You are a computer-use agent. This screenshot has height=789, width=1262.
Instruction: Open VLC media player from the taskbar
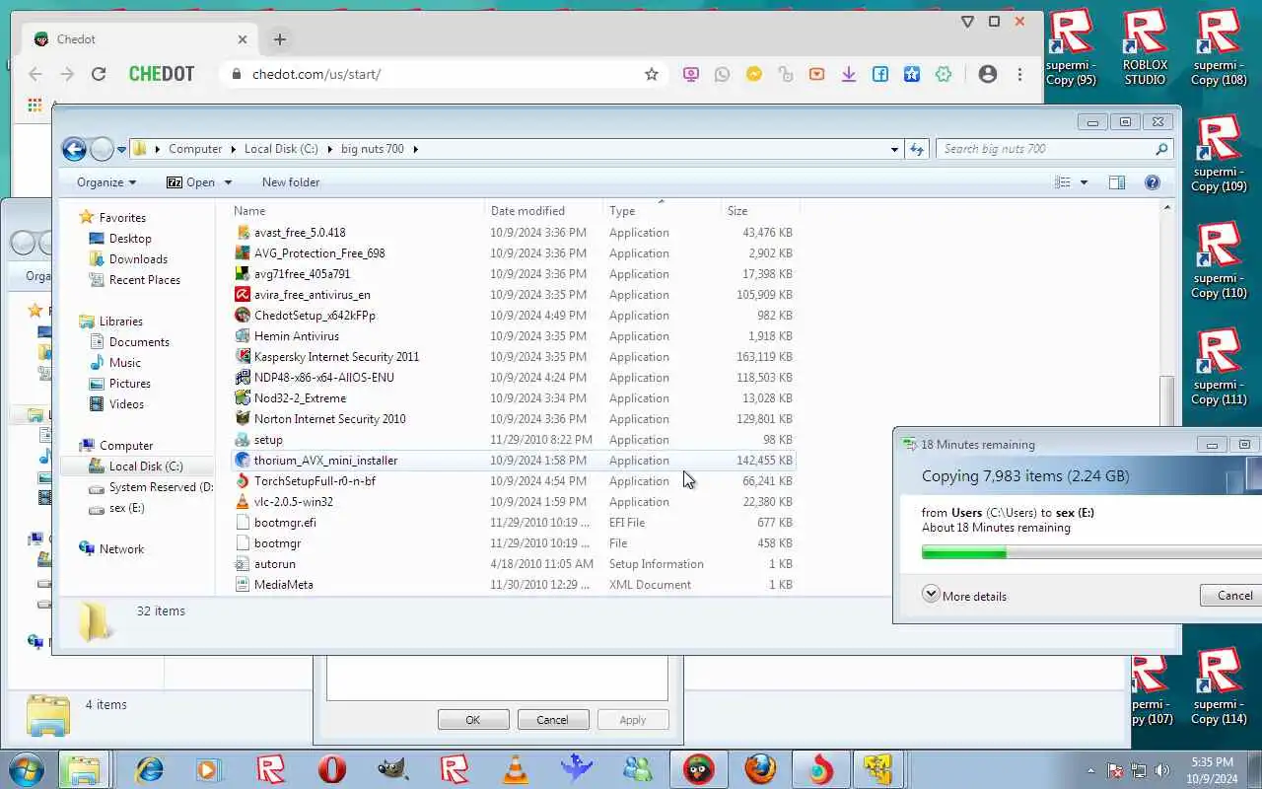516,768
